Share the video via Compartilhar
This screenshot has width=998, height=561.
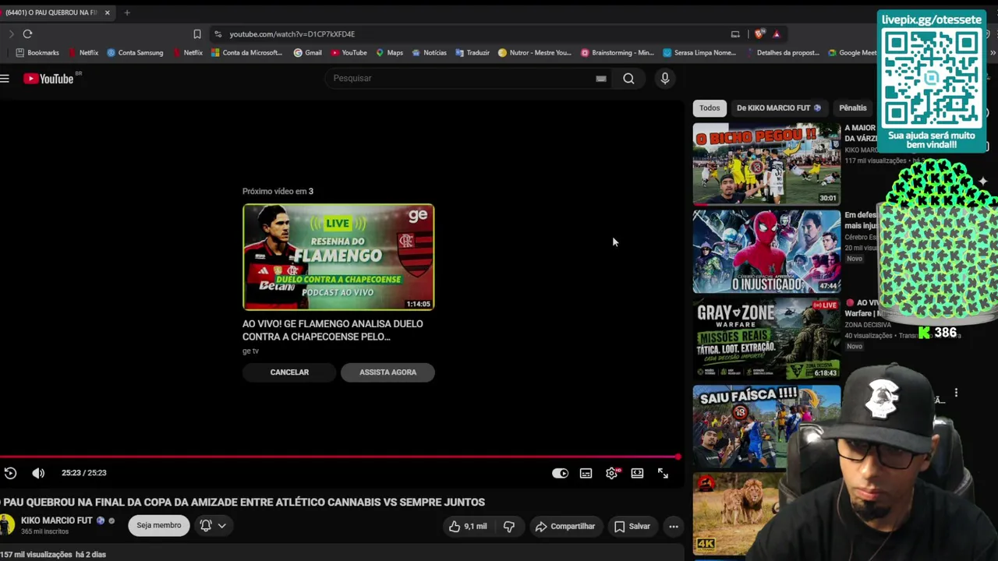pos(565,526)
